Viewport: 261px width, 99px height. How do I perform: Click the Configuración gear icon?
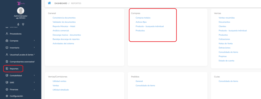click(7, 96)
